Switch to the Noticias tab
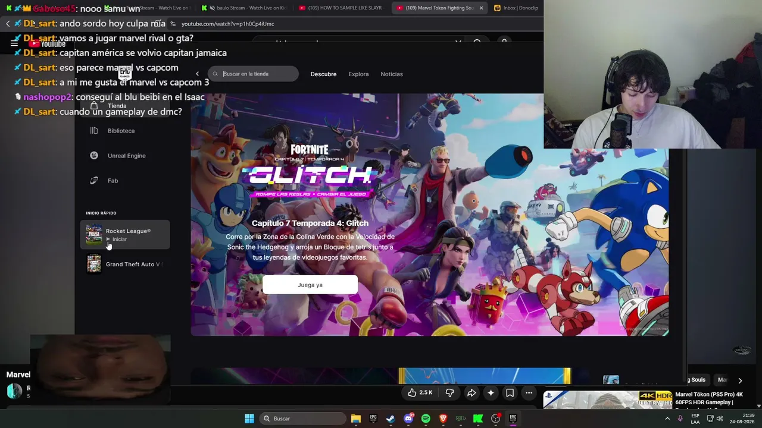The width and height of the screenshot is (762, 428). [392, 74]
